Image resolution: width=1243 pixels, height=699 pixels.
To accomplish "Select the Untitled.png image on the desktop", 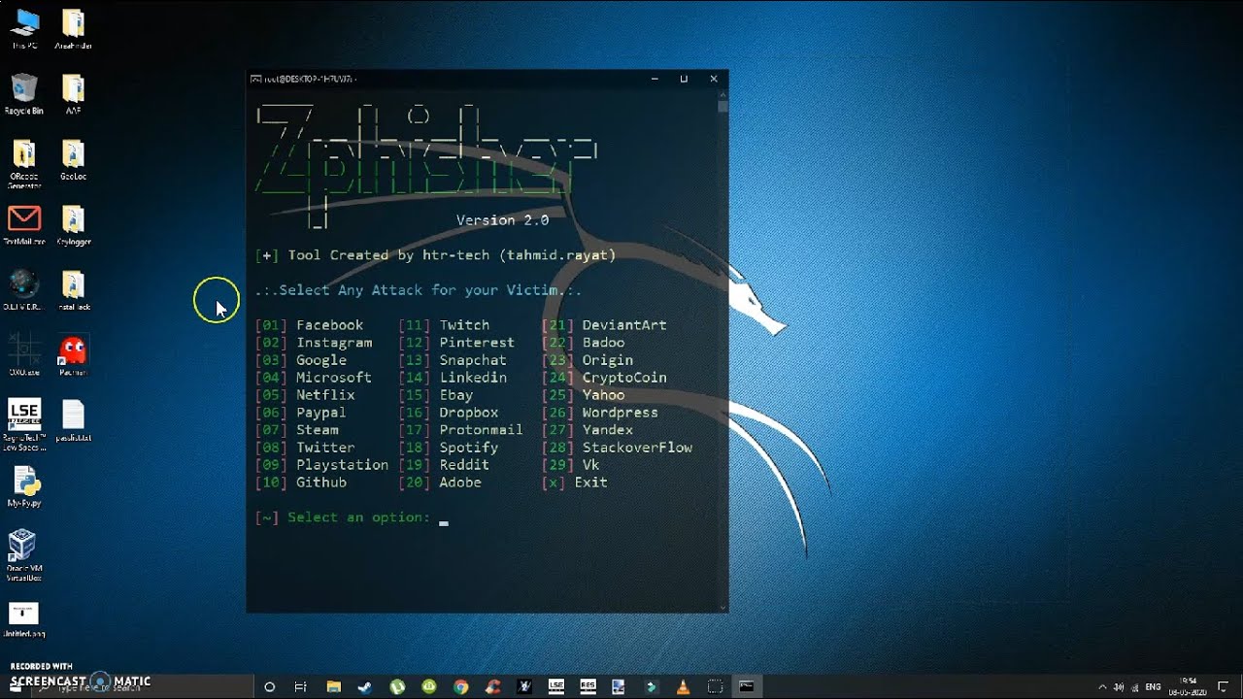I will pos(24,620).
